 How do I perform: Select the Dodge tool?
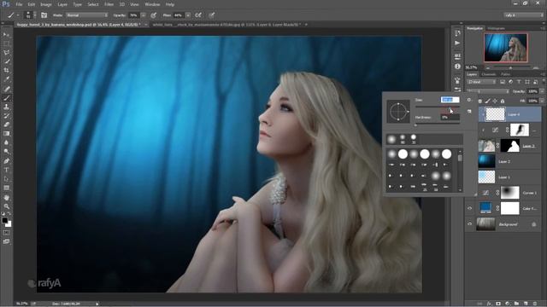point(6,152)
